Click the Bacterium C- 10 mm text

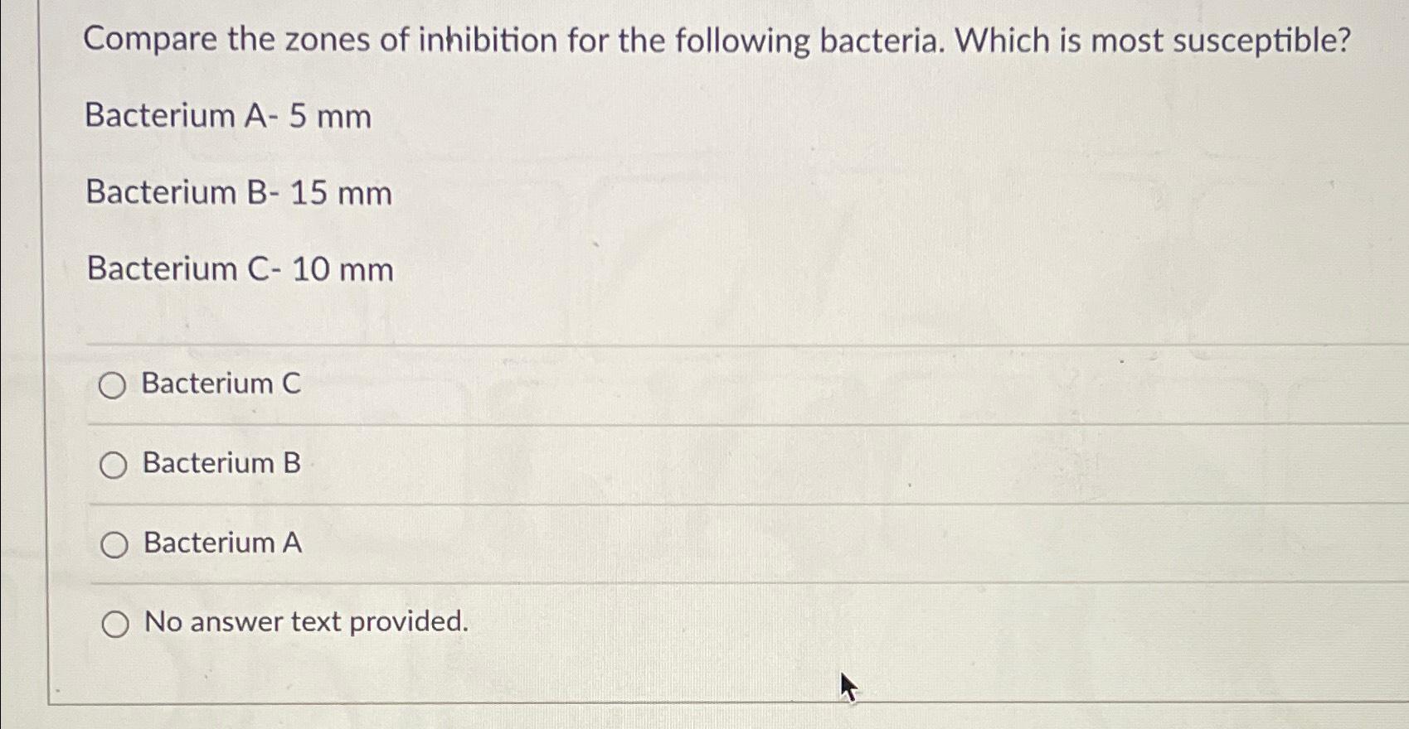click(x=238, y=270)
